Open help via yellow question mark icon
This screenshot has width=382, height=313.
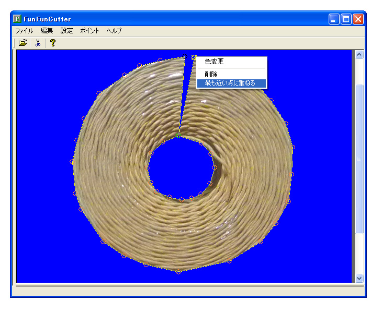coord(53,43)
